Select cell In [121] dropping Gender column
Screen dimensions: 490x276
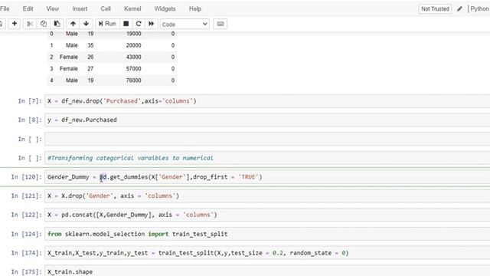click(267, 196)
